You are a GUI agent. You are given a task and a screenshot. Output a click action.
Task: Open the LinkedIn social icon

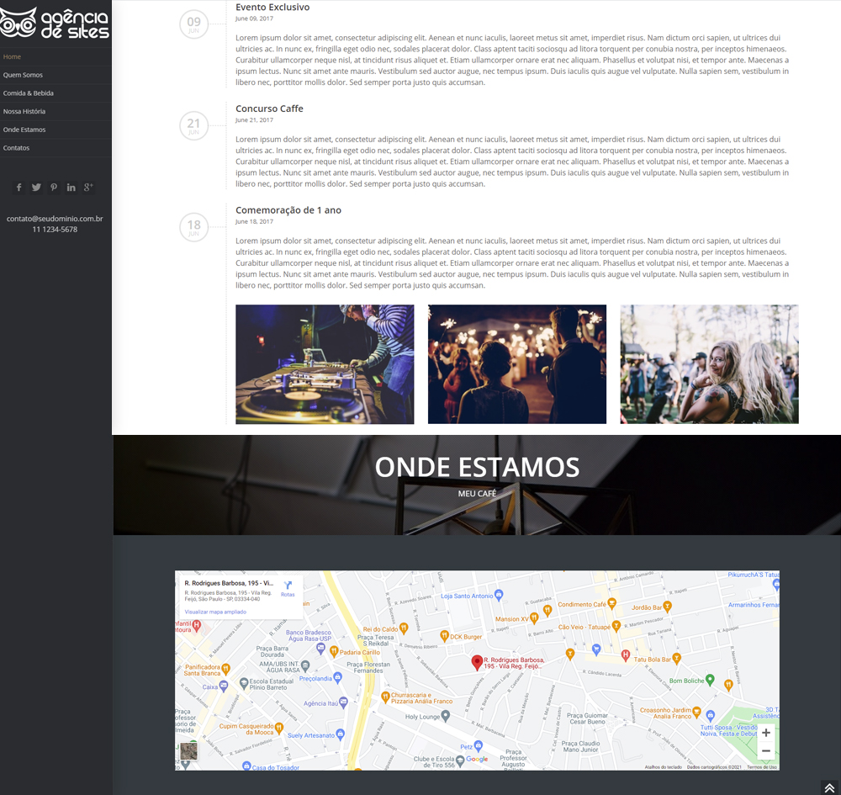71,188
